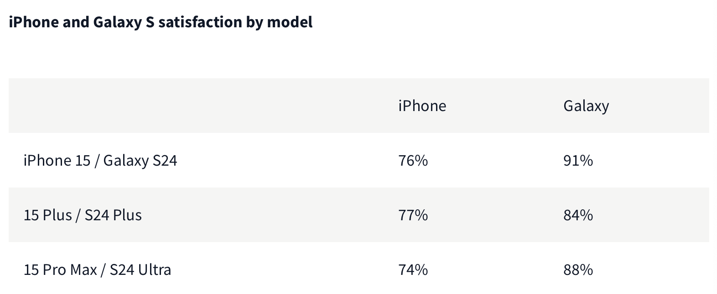Select the iPhone column header
The image size is (717, 294).
pyautogui.click(x=422, y=106)
